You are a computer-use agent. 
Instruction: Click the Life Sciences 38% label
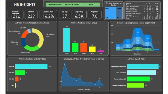[x=50, y=36]
